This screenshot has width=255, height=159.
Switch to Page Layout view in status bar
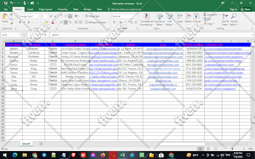coord(208,149)
